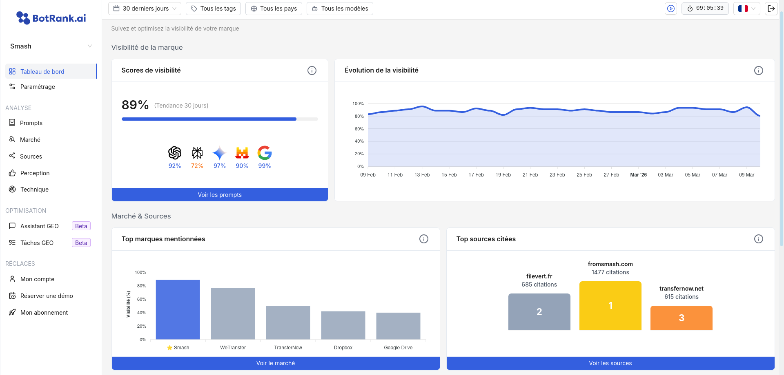
Task: Click the subscription rocket icon
Action: (12, 312)
